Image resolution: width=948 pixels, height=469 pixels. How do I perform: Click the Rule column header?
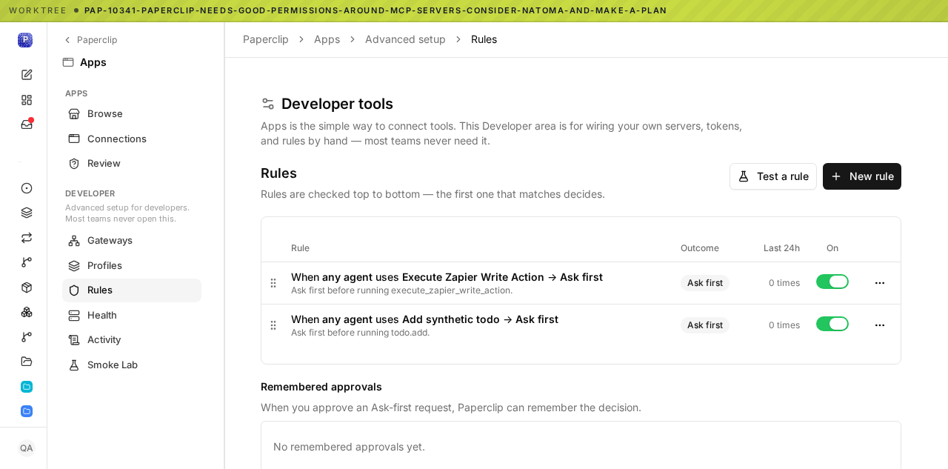[x=300, y=248]
